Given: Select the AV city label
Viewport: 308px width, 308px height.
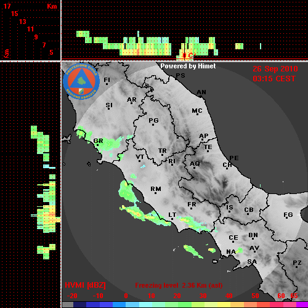Looking at the screenshot, I should 254,248.
